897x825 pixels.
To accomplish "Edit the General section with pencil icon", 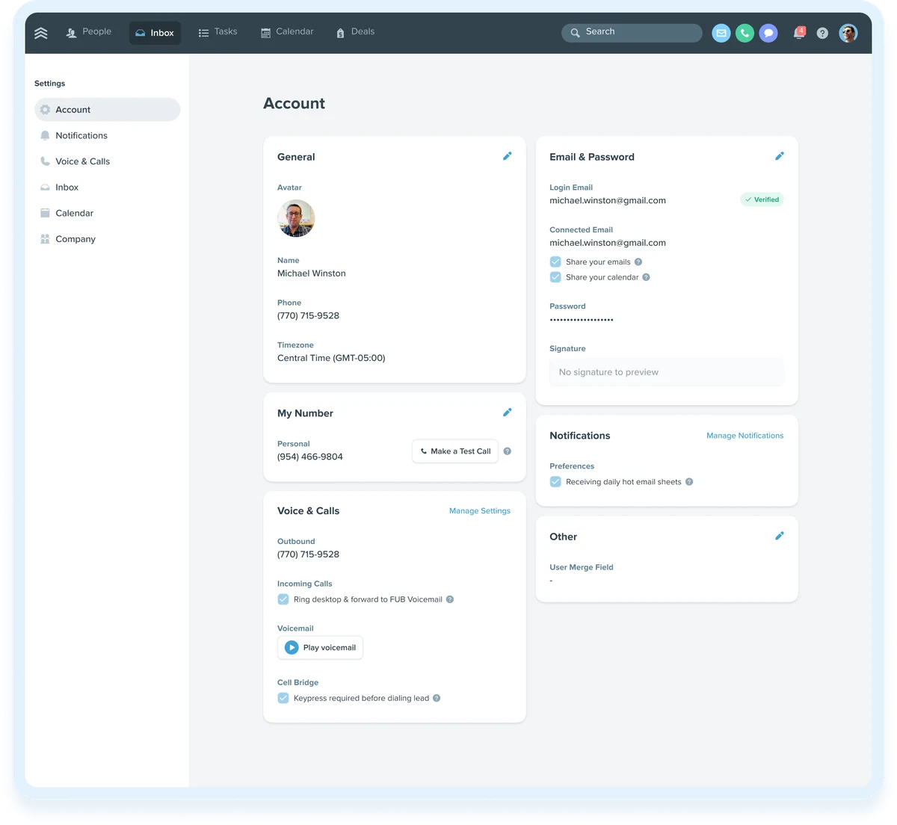I will coord(507,156).
